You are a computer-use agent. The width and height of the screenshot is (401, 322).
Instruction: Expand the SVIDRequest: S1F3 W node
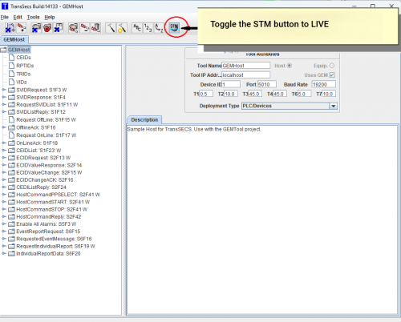point(3,90)
